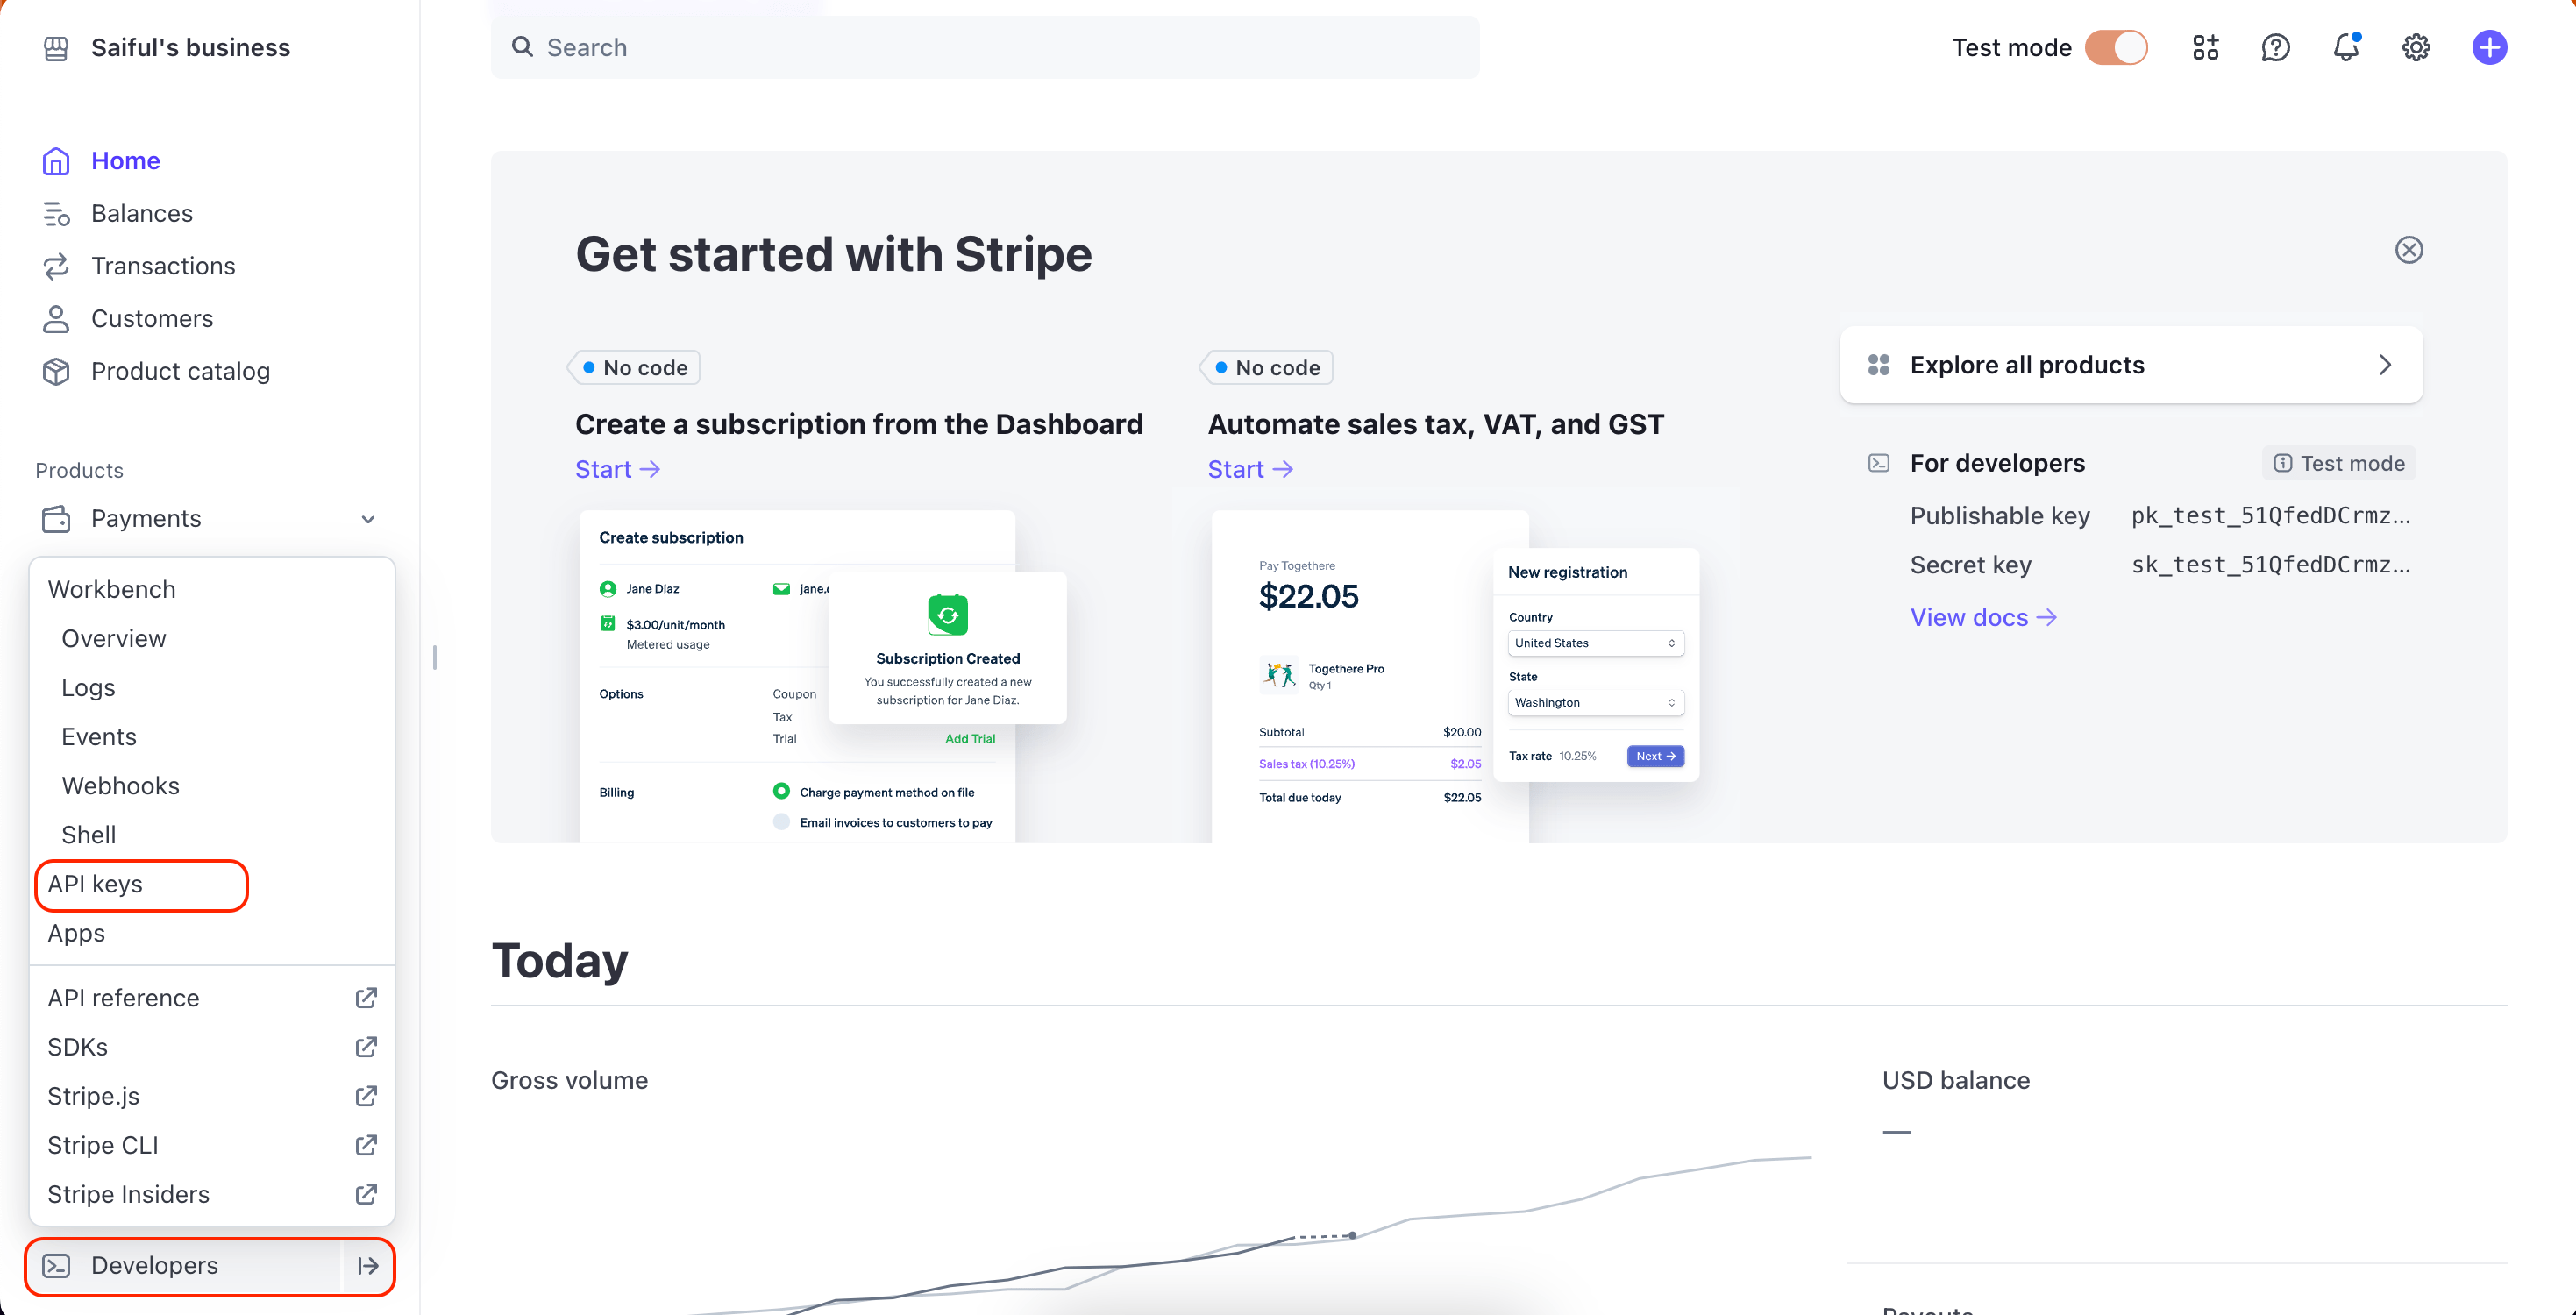Image resolution: width=2576 pixels, height=1315 pixels.
Task: Start creating a subscription from the Dashboard
Action: pyautogui.click(x=617, y=469)
